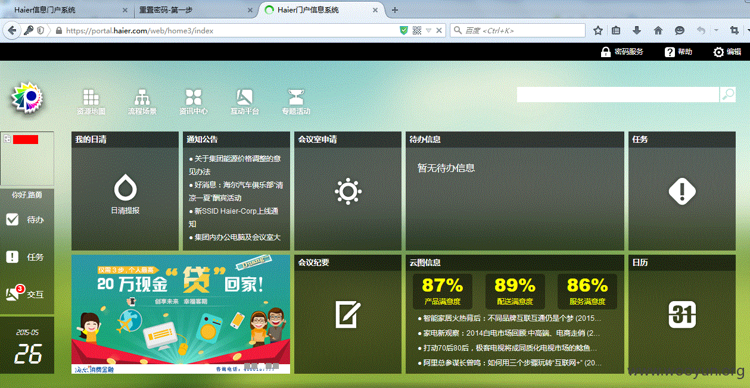Open 互动平台 interactive platform icon
750x388 pixels.
click(245, 102)
